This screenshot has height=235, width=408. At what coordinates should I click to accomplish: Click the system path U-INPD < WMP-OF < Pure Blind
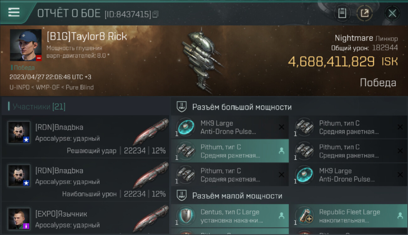[51, 87]
